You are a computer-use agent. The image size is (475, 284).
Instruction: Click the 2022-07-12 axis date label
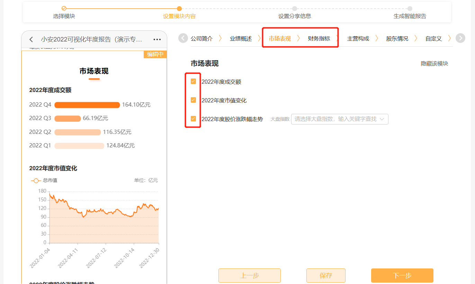click(97, 258)
